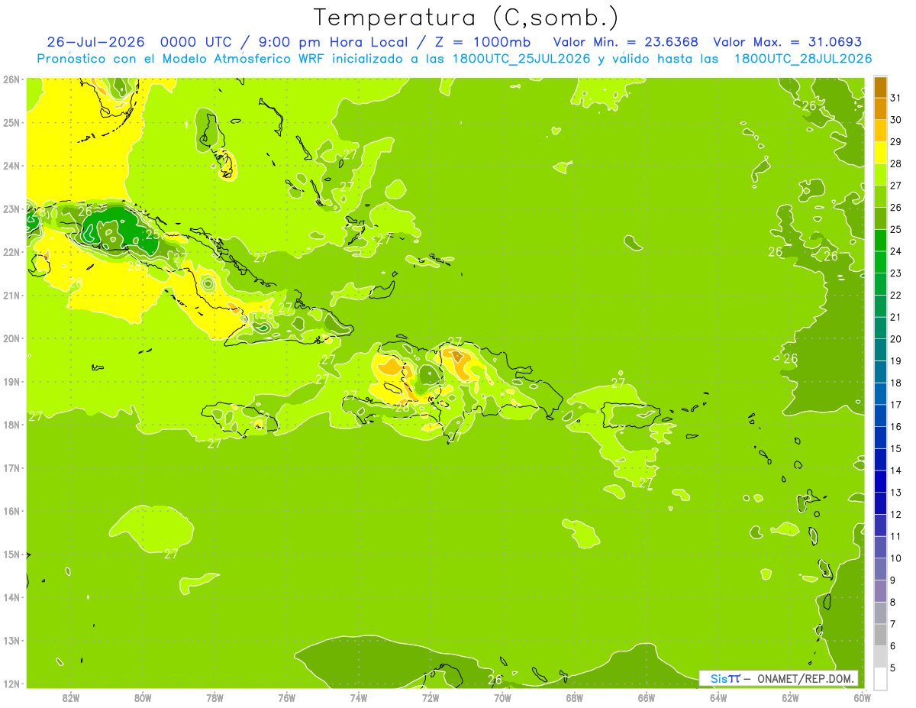The image size is (916, 708).
Task: Click the 27 contour label in the southwest Caribbean
Action: pos(171,554)
